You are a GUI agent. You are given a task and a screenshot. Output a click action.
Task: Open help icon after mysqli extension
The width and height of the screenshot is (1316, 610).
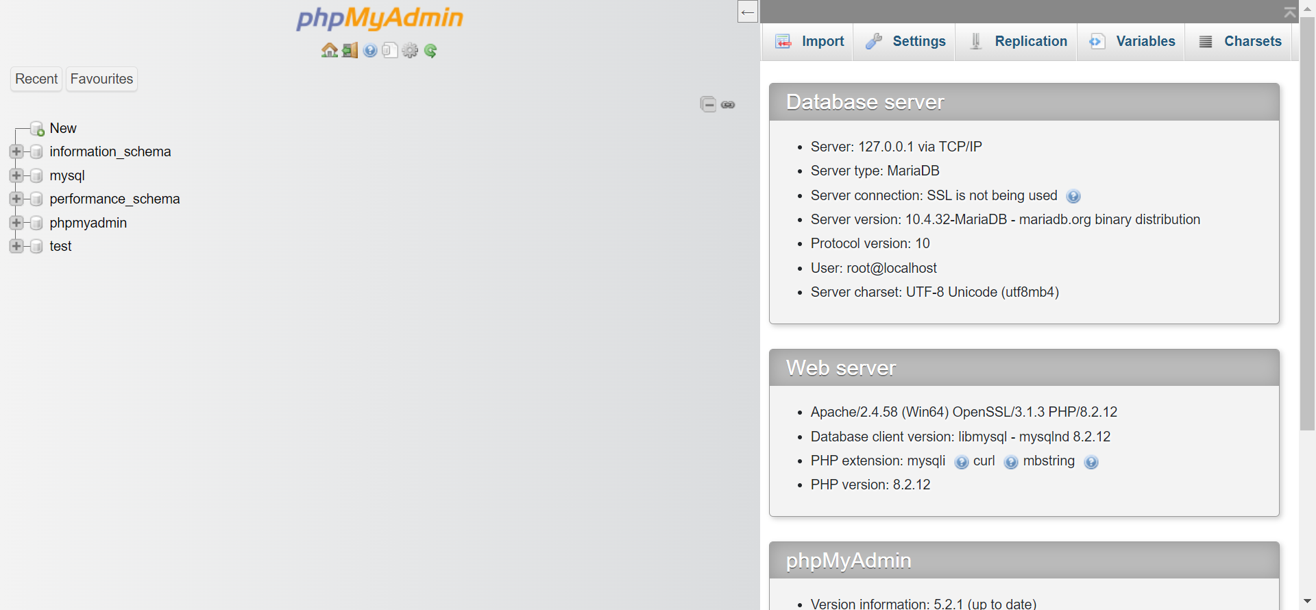962,462
